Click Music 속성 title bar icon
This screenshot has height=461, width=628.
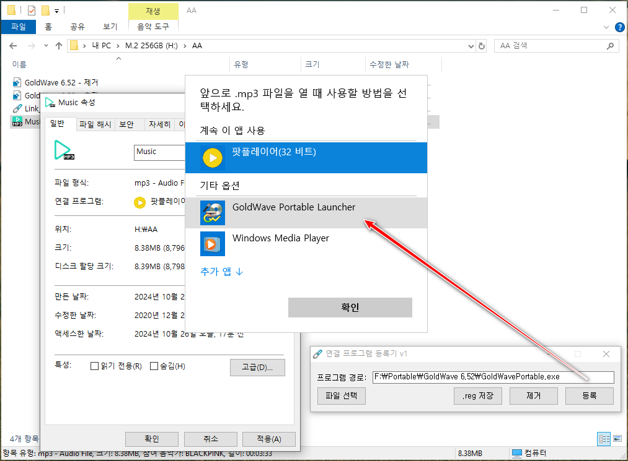tap(50, 103)
